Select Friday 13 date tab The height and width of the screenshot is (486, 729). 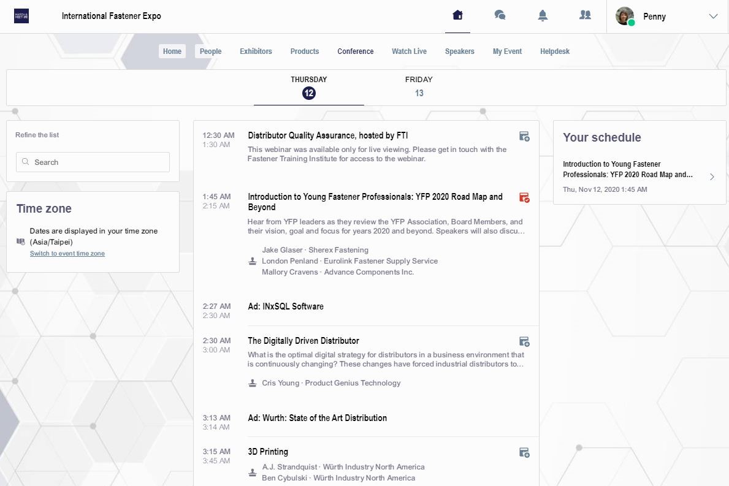tap(419, 88)
